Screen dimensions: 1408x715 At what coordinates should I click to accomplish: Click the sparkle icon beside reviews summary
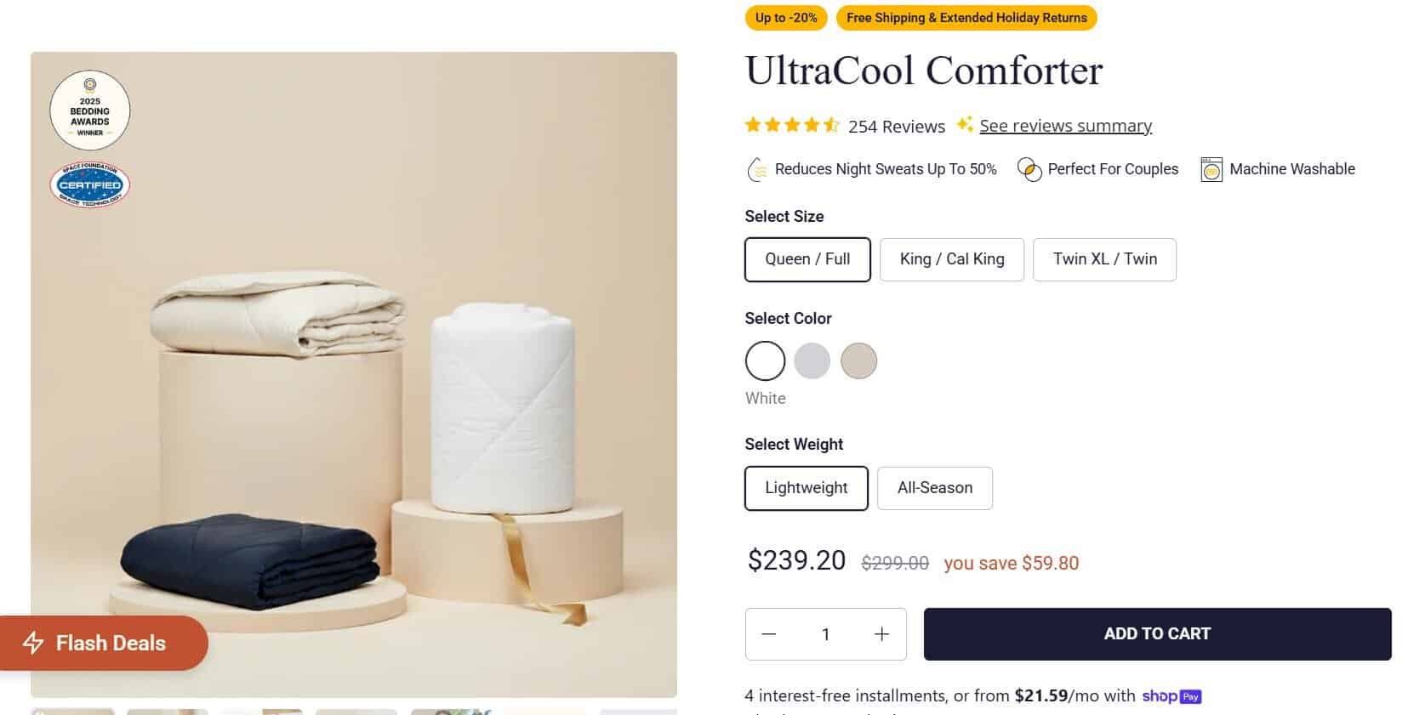(x=964, y=125)
